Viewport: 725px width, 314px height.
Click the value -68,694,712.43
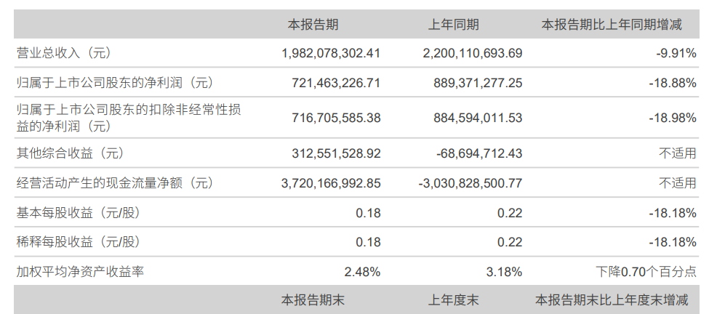point(479,153)
